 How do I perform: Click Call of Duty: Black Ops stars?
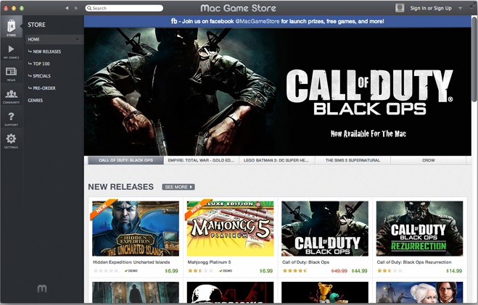tap(294, 271)
